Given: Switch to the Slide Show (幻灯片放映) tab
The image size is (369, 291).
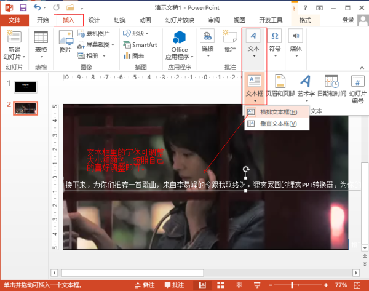Looking at the screenshot, I should click(x=180, y=20).
